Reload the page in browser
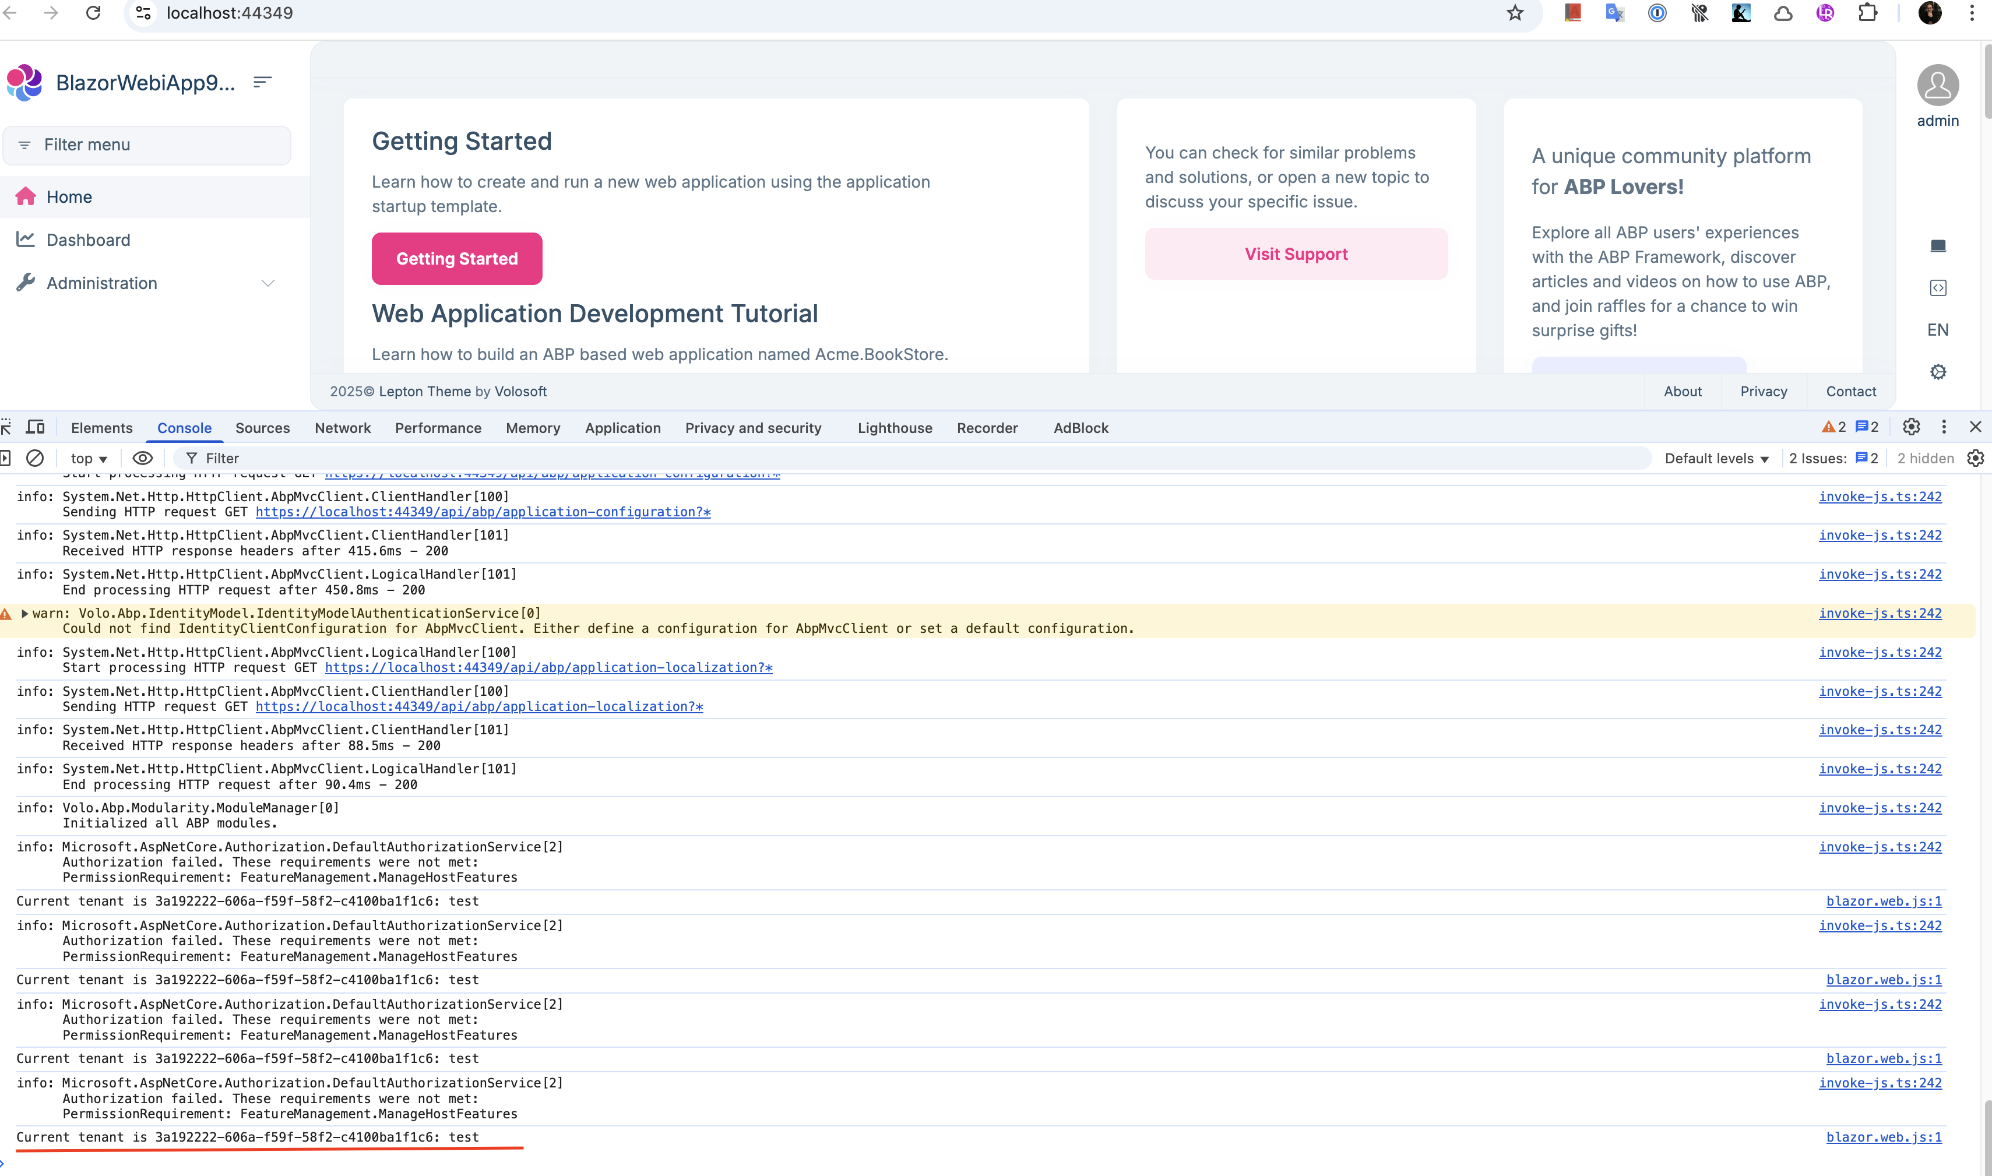 [93, 13]
